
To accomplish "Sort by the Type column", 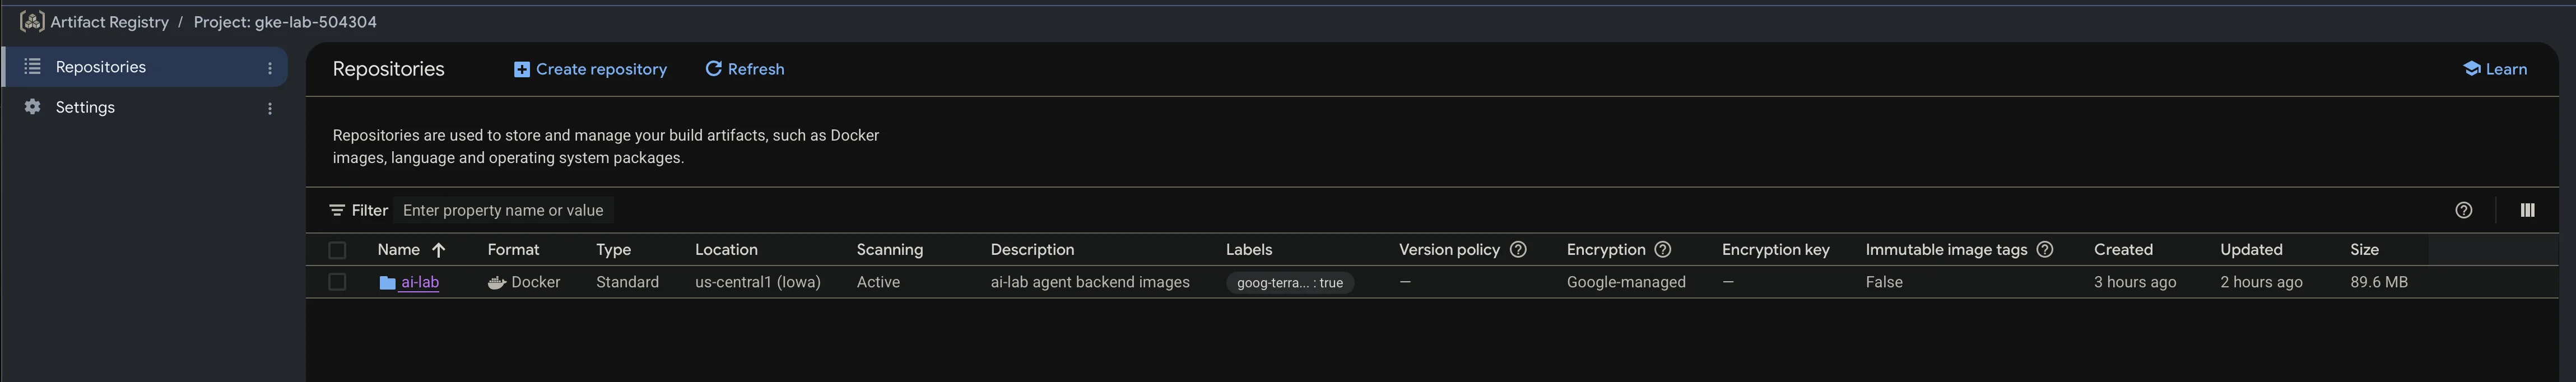I will tap(613, 250).
